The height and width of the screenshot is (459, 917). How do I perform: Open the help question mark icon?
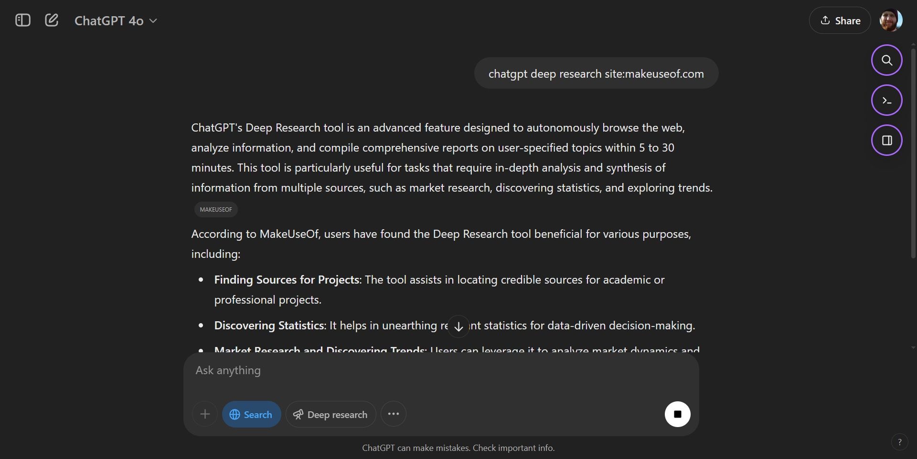point(899,441)
